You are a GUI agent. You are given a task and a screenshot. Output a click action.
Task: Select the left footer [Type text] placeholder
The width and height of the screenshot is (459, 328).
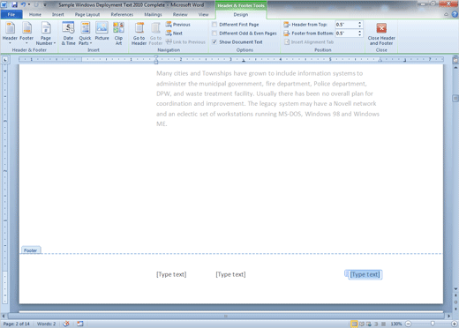(171, 274)
